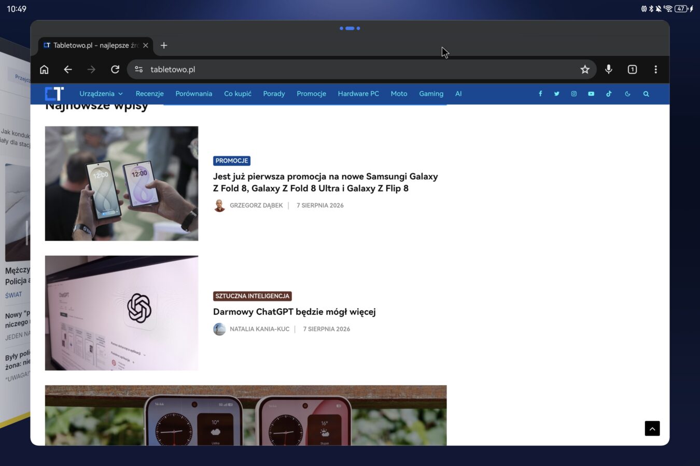Open Natalia Kania-Kuc's author avatar
The image size is (700, 466).
tap(219, 329)
